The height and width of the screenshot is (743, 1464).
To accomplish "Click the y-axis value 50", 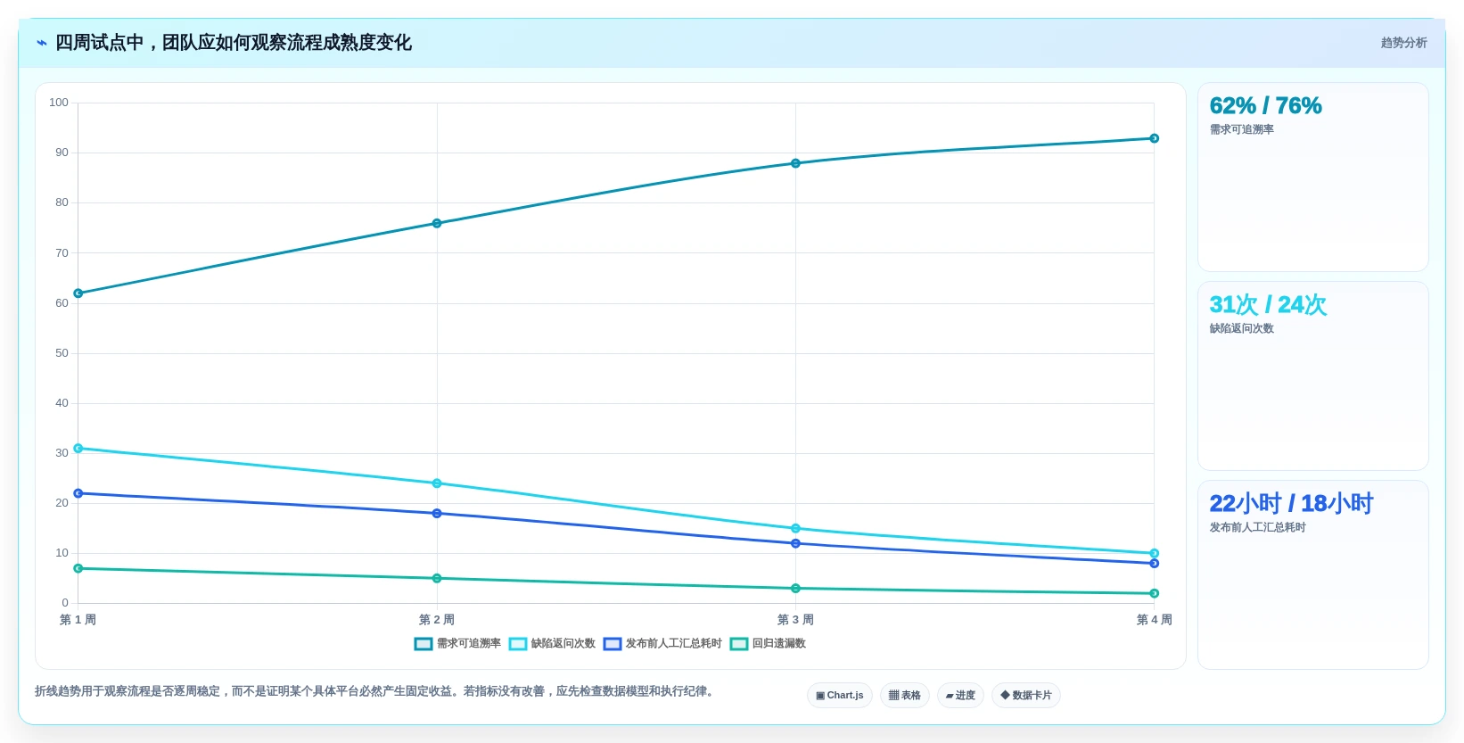I will coord(62,353).
